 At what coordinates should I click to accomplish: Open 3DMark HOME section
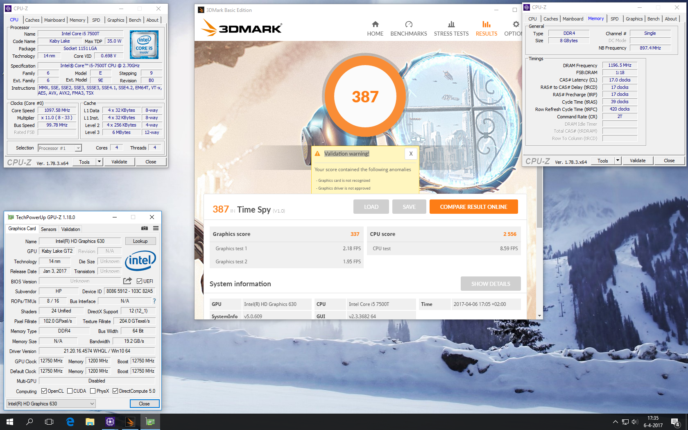[x=375, y=29]
